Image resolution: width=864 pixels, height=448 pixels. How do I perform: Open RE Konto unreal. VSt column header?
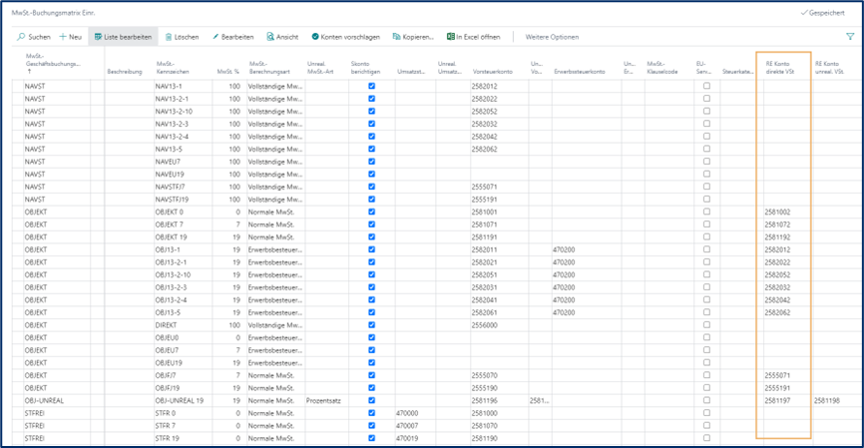tap(829, 68)
